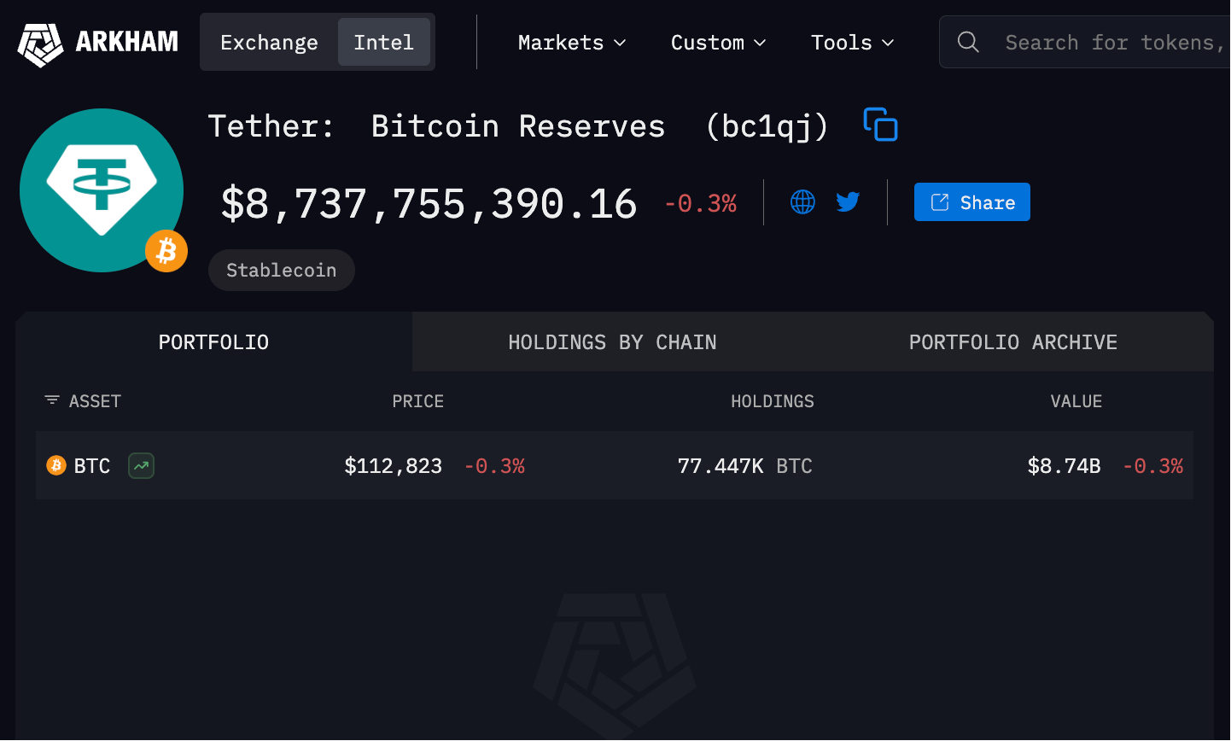Click the search magnifier icon
The height and width of the screenshot is (741, 1231).
[x=968, y=41]
